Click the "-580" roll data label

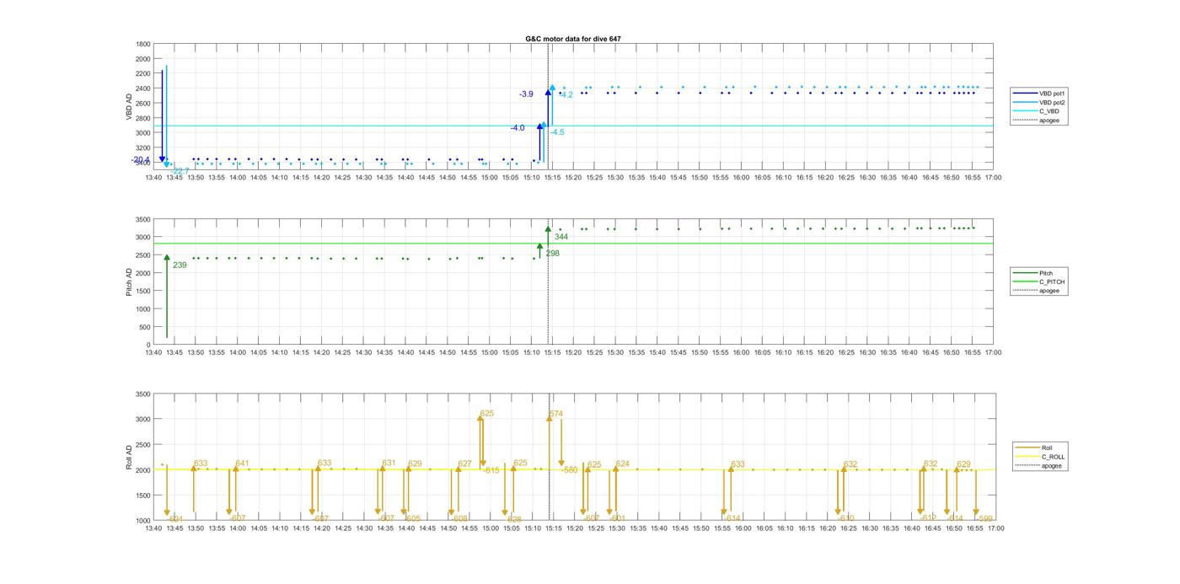(x=569, y=470)
